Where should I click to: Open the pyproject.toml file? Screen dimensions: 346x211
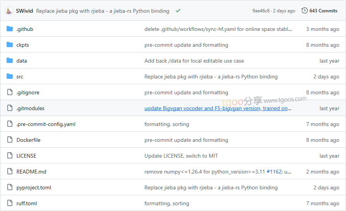click(34, 187)
